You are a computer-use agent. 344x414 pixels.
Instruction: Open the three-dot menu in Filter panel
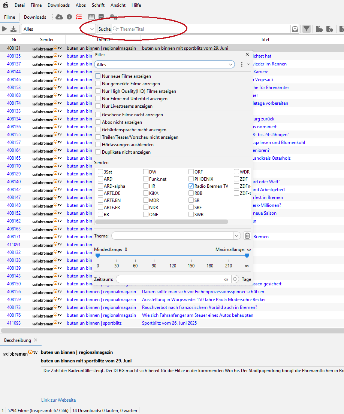[x=242, y=64]
